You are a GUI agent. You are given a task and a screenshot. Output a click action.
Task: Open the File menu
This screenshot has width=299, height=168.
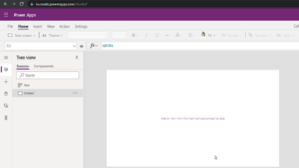10,26
